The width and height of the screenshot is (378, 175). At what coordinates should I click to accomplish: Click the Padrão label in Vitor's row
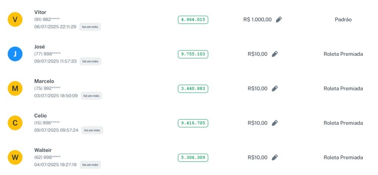coord(343,19)
